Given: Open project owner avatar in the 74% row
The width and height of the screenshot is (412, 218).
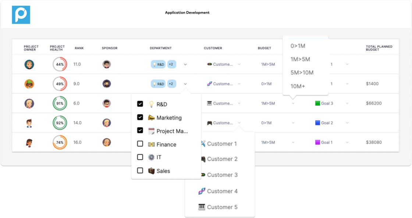Looking at the screenshot, I should (29, 143).
